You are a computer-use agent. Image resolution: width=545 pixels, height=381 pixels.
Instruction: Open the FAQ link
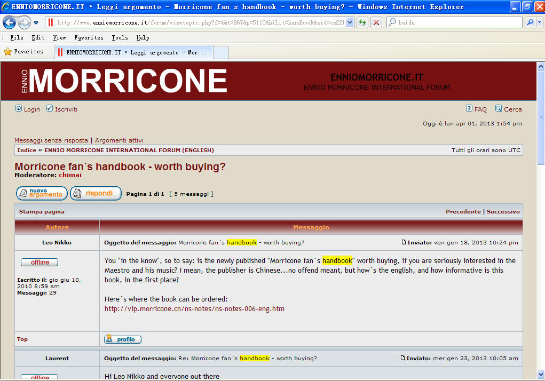click(x=480, y=109)
